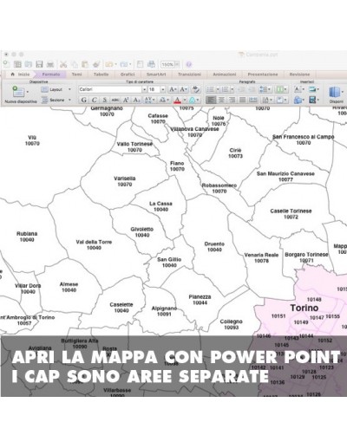Click the Open file icon
The image size is (347, 448).
[x=29, y=64]
